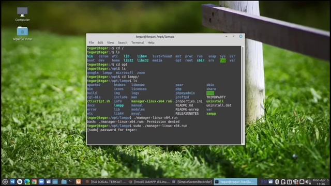Click 'README-wsrep' in the listing
Viewport: 331px width, 186px height.
point(187,110)
